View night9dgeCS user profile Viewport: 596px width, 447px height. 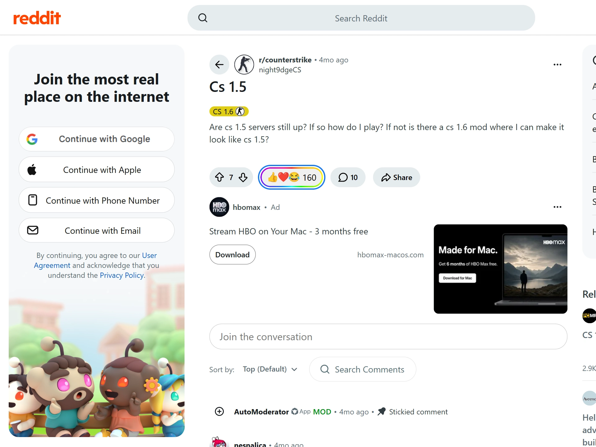coord(280,70)
